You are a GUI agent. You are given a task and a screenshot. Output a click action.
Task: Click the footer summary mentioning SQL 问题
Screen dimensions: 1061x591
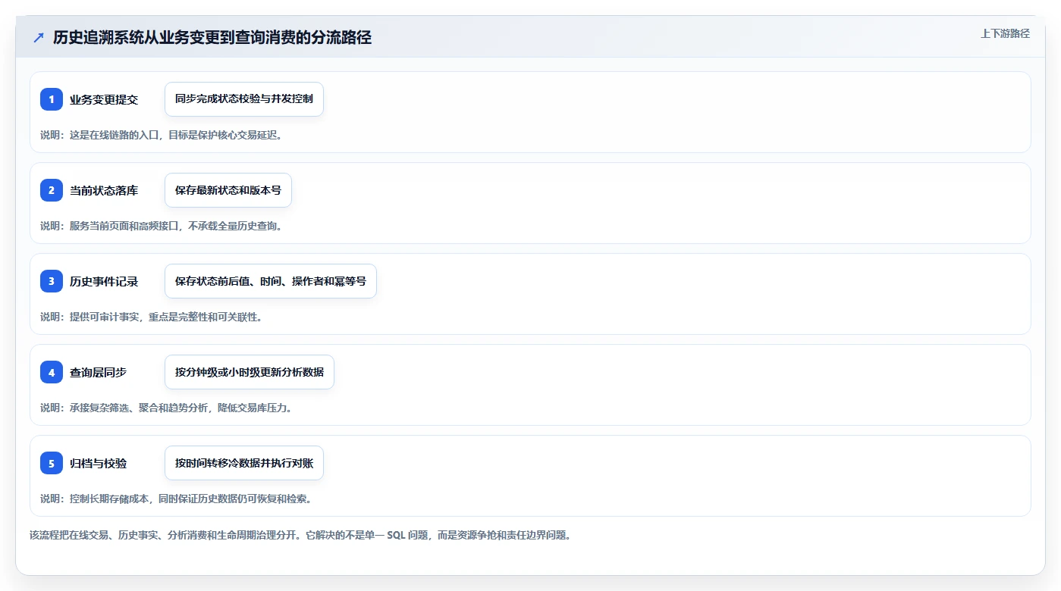tap(300, 535)
